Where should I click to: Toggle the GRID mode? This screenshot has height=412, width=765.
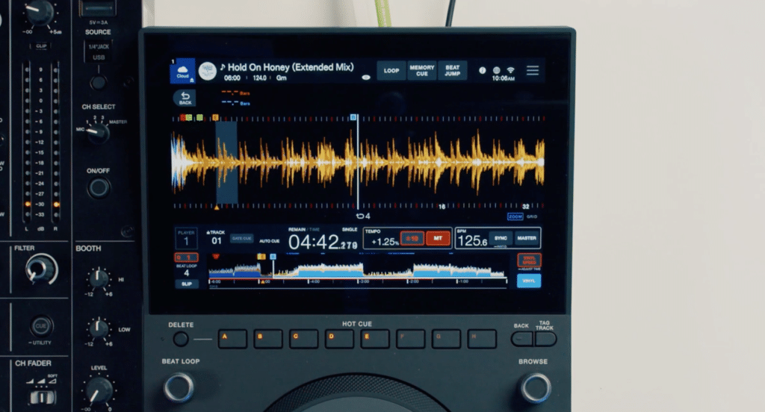click(532, 216)
